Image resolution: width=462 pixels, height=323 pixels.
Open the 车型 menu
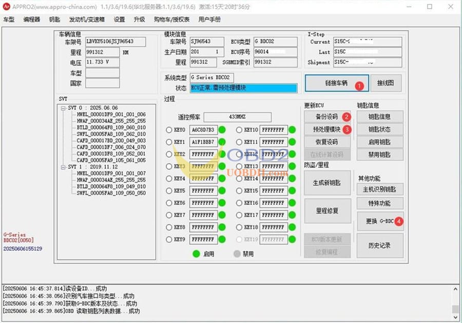(x=9, y=19)
